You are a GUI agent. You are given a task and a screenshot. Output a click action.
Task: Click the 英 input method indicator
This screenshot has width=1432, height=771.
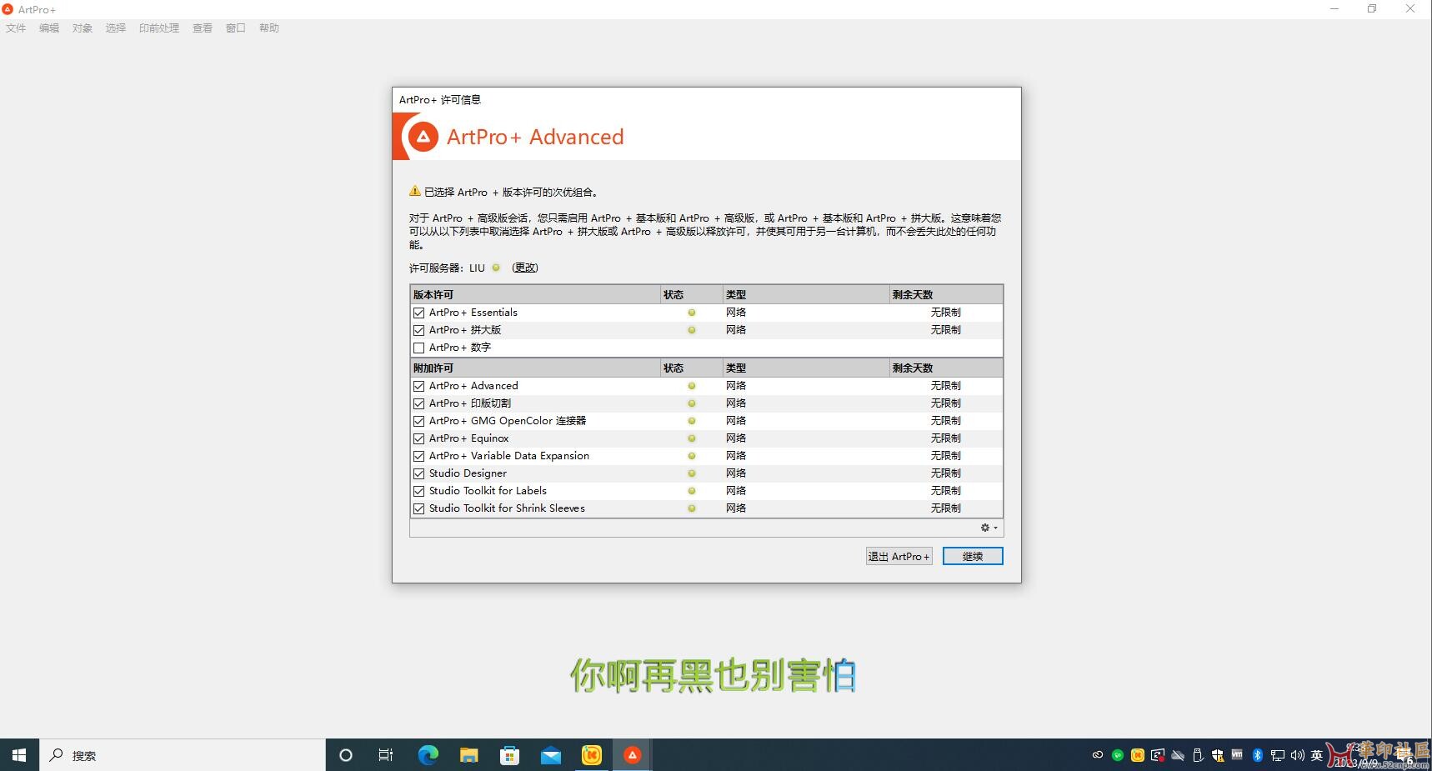point(1317,755)
